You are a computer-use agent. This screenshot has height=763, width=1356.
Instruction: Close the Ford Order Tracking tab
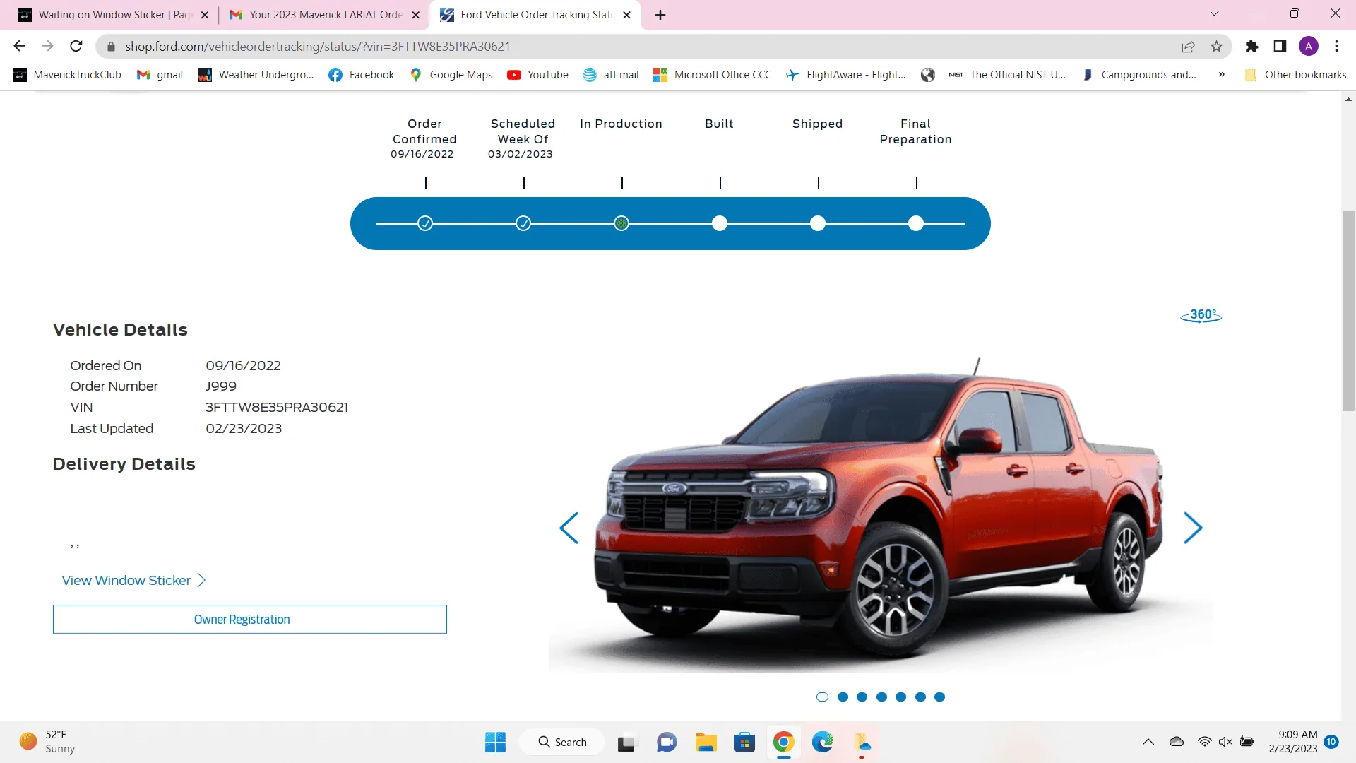click(626, 15)
